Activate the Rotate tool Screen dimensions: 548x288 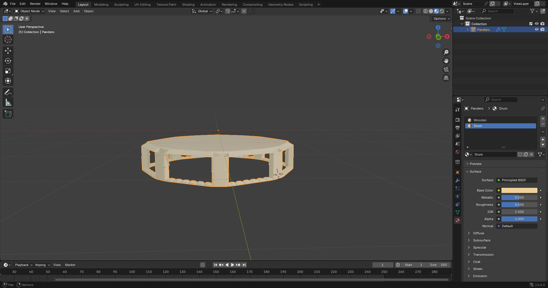(8, 61)
